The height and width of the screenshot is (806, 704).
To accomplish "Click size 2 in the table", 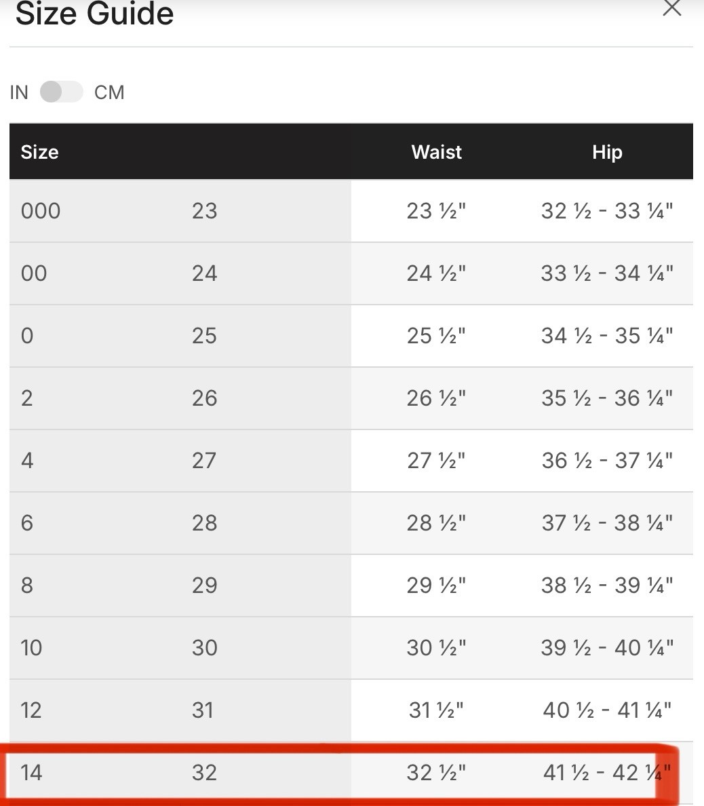I will [x=27, y=398].
